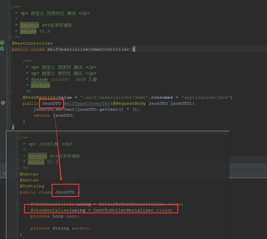
Task: Click the fold marker beside the @JsonSerialize annotation
Action: (18, 210)
